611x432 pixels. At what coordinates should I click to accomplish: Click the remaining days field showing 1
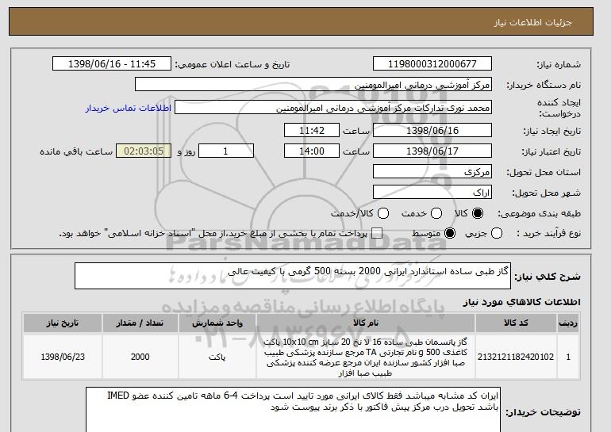coord(226,151)
